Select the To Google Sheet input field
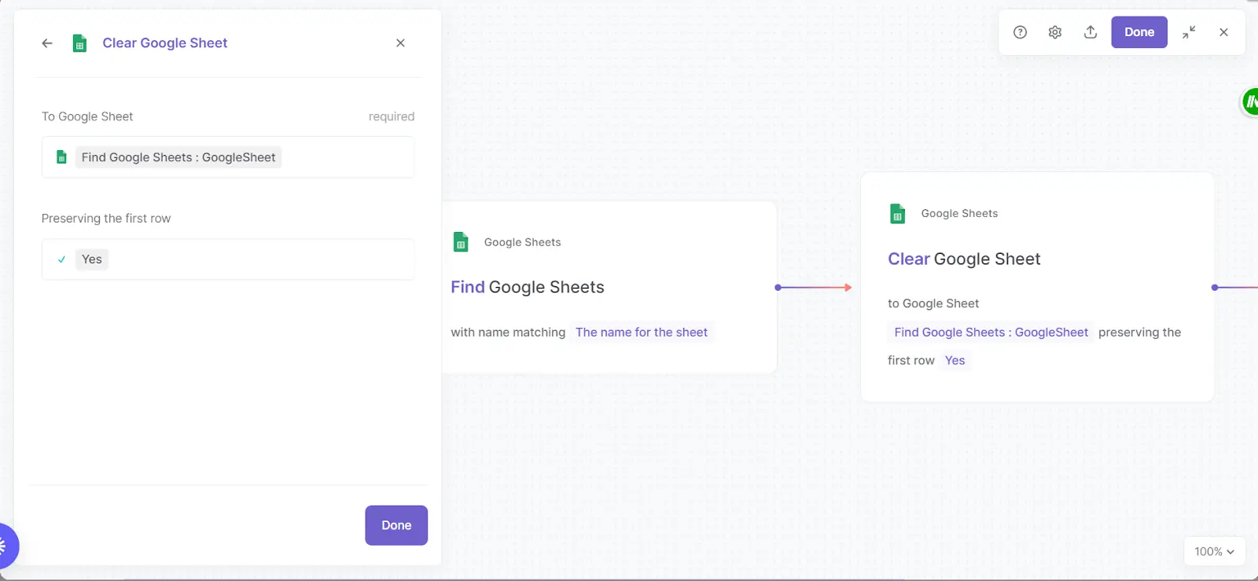Image resolution: width=1258 pixels, height=581 pixels. coord(228,157)
